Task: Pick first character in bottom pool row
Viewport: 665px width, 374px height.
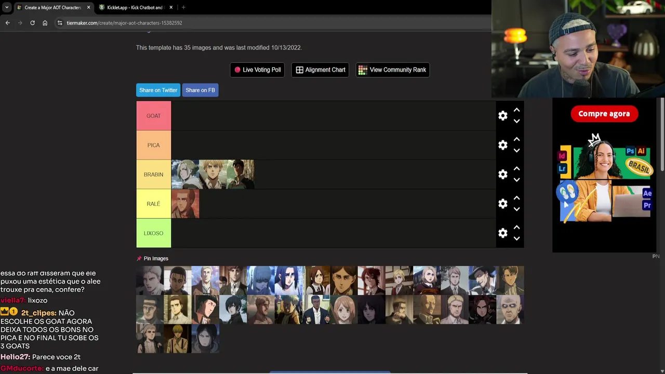Action: pyautogui.click(x=150, y=339)
